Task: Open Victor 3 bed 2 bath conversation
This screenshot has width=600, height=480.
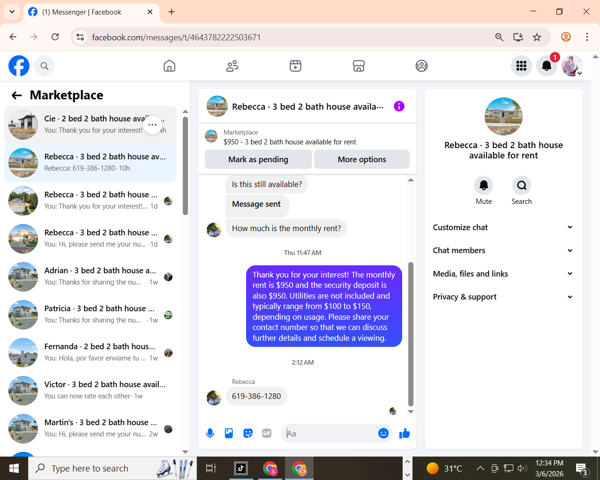Action: coord(90,390)
